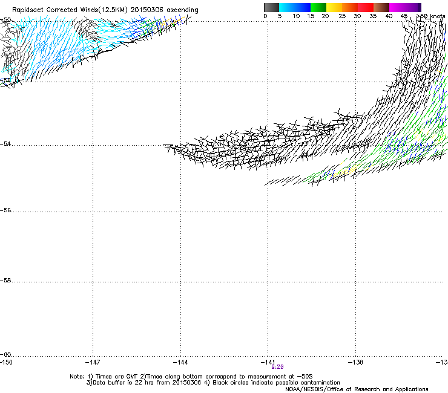Viewport: 448px width, 393px height.
Task: Click the "Data buffer is 22 hrs" note
Action: [x=124, y=383]
